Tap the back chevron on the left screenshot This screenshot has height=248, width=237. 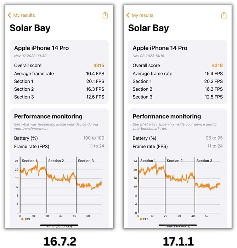10,15
